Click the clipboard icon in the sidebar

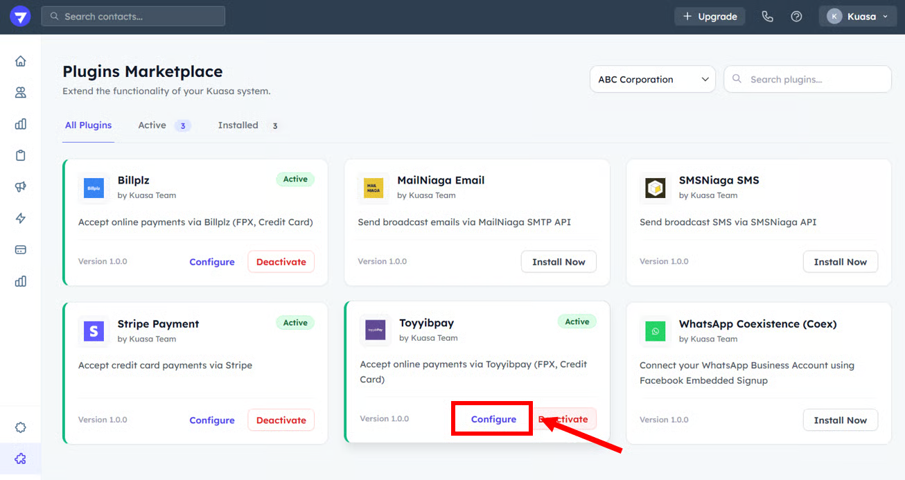click(20, 155)
